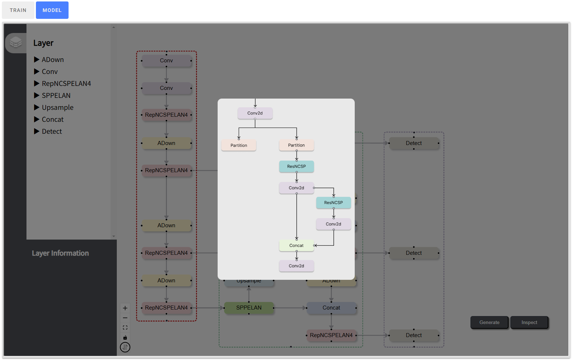The height and width of the screenshot is (361, 572).
Task: Select the bottom Detect node
Action: pos(414,335)
